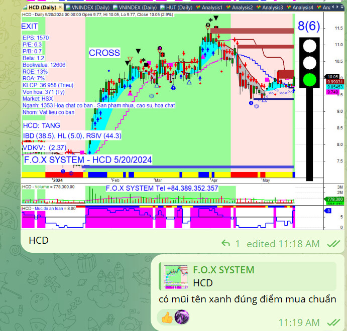347x331 pixels.
Task: Open the first VNINDEX (Daily) tab
Action: pos(88,8)
